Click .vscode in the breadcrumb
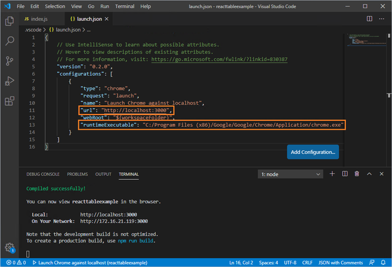 click(33, 30)
